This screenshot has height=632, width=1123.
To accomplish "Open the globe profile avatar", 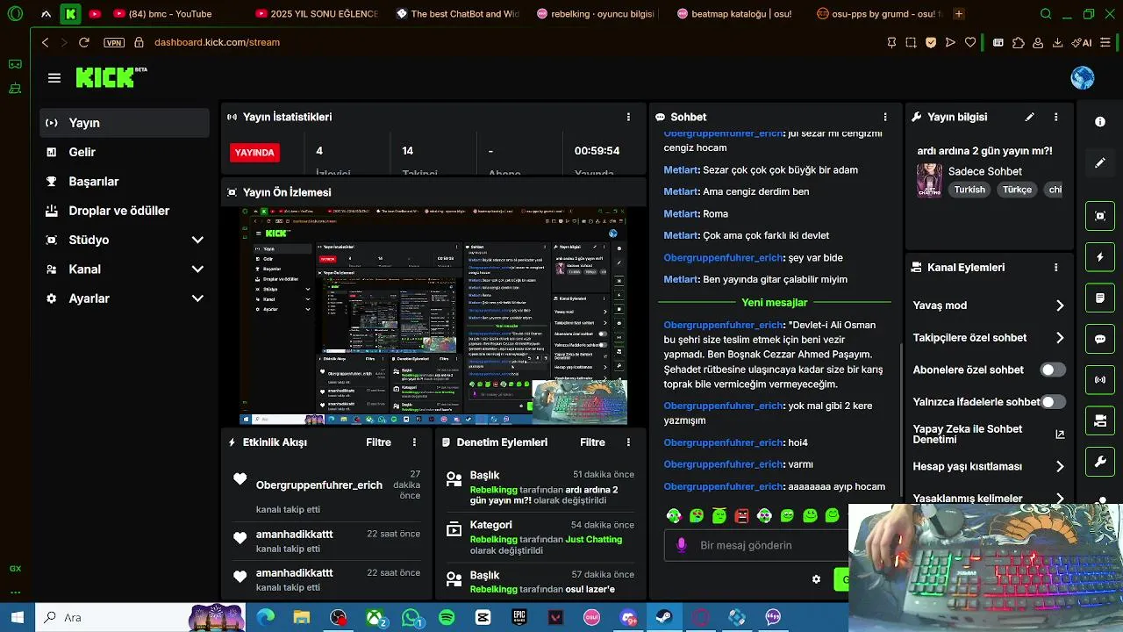I will coord(1083,78).
